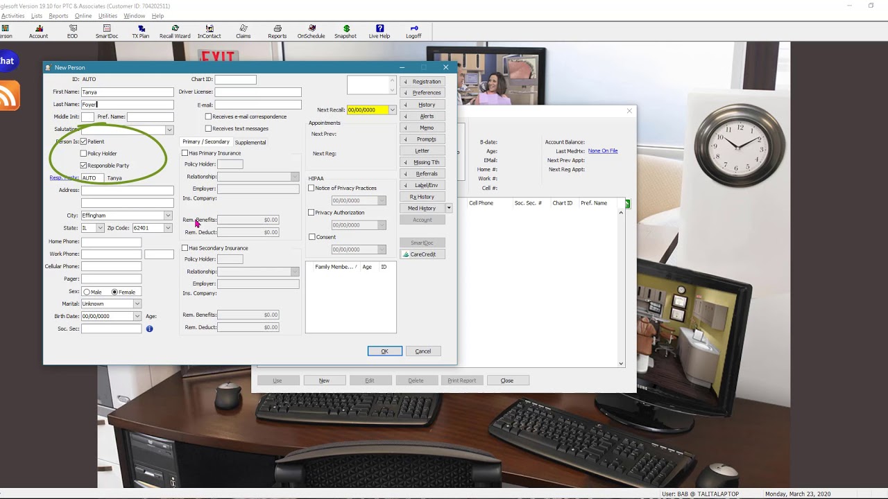The image size is (888, 499).
Task: Select the Male radio button
Action: (87, 292)
